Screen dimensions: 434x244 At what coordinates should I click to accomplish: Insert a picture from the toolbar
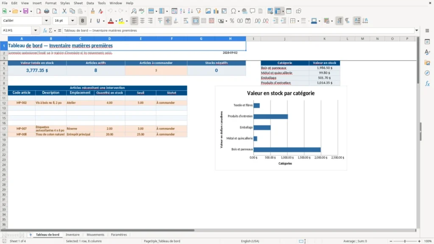click(x=208, y=11)
